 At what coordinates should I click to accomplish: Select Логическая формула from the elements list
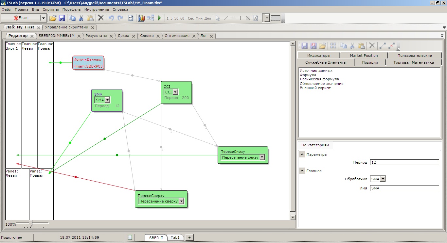[x=319, y=79]
